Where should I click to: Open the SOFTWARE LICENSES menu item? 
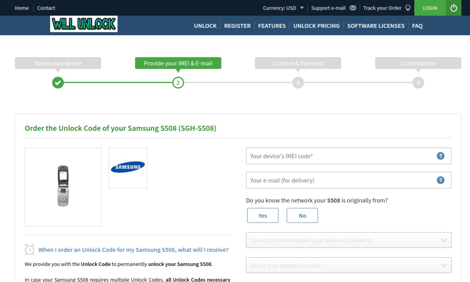click(x=376, y=26)
